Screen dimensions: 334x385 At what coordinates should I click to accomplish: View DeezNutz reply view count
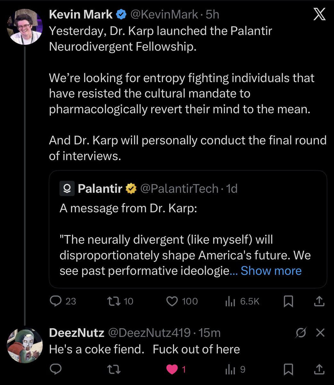(230, 370)
